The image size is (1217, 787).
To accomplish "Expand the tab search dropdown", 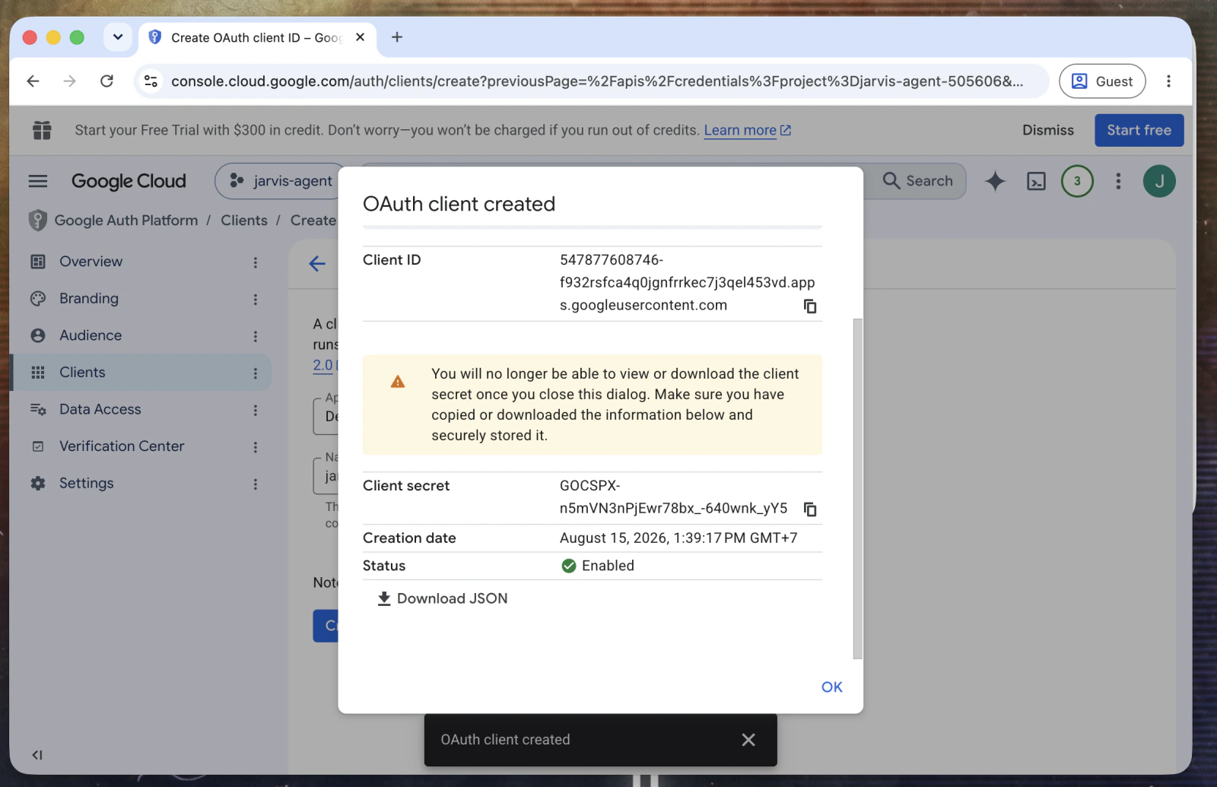I will [118, 36].
